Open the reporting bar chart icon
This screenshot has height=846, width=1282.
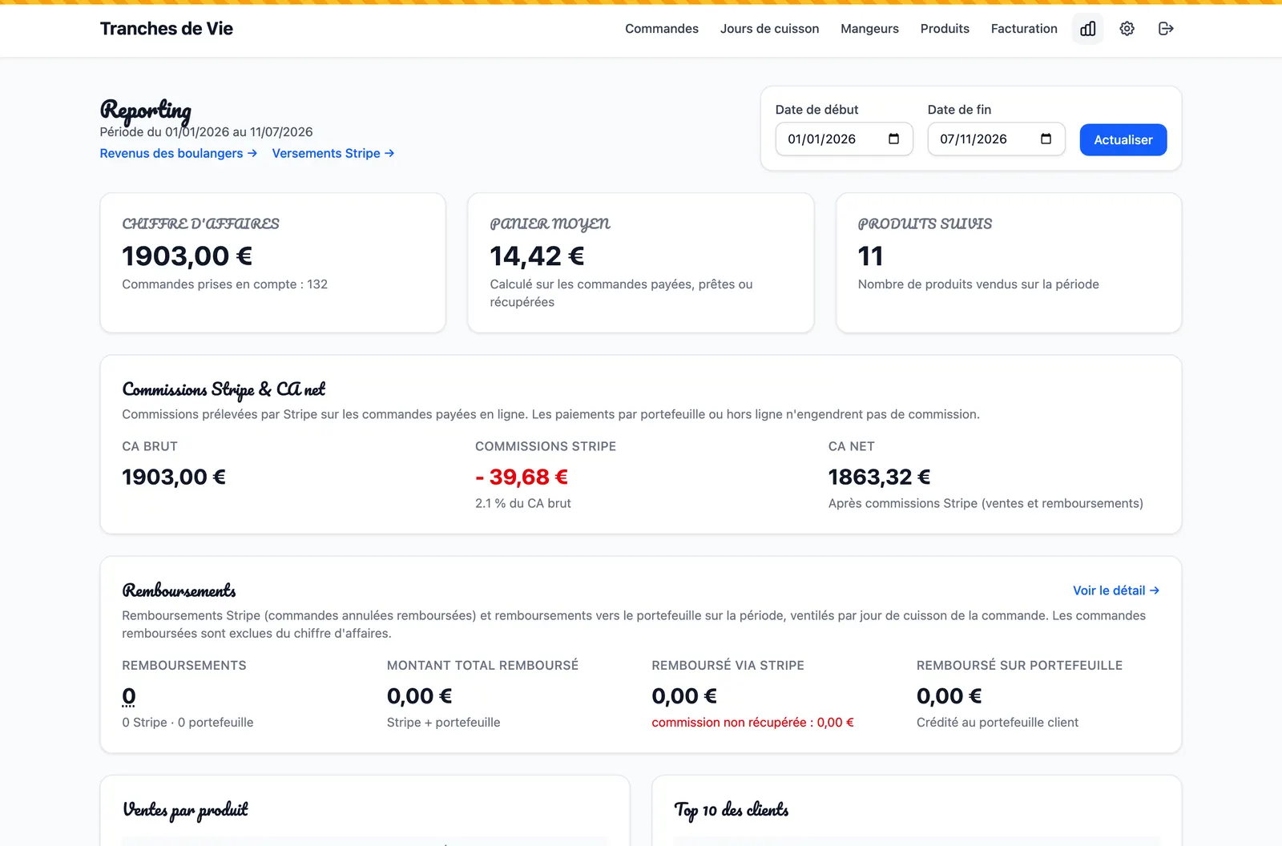coord(1087,29)
